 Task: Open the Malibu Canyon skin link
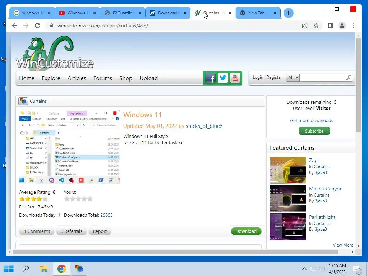(x=326, y=189)
